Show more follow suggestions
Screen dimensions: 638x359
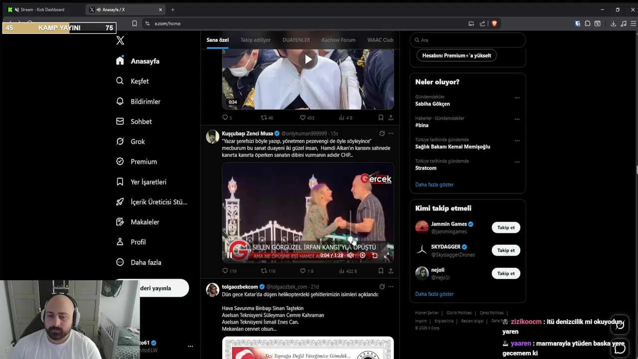click(x=434, y=294)
